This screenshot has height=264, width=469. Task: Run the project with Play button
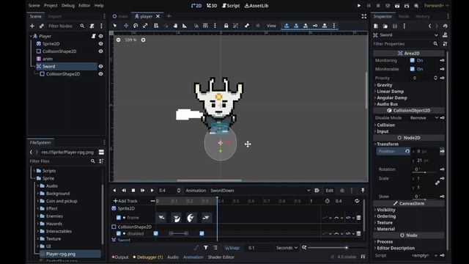pyautogui.click(x=359, y=5)
